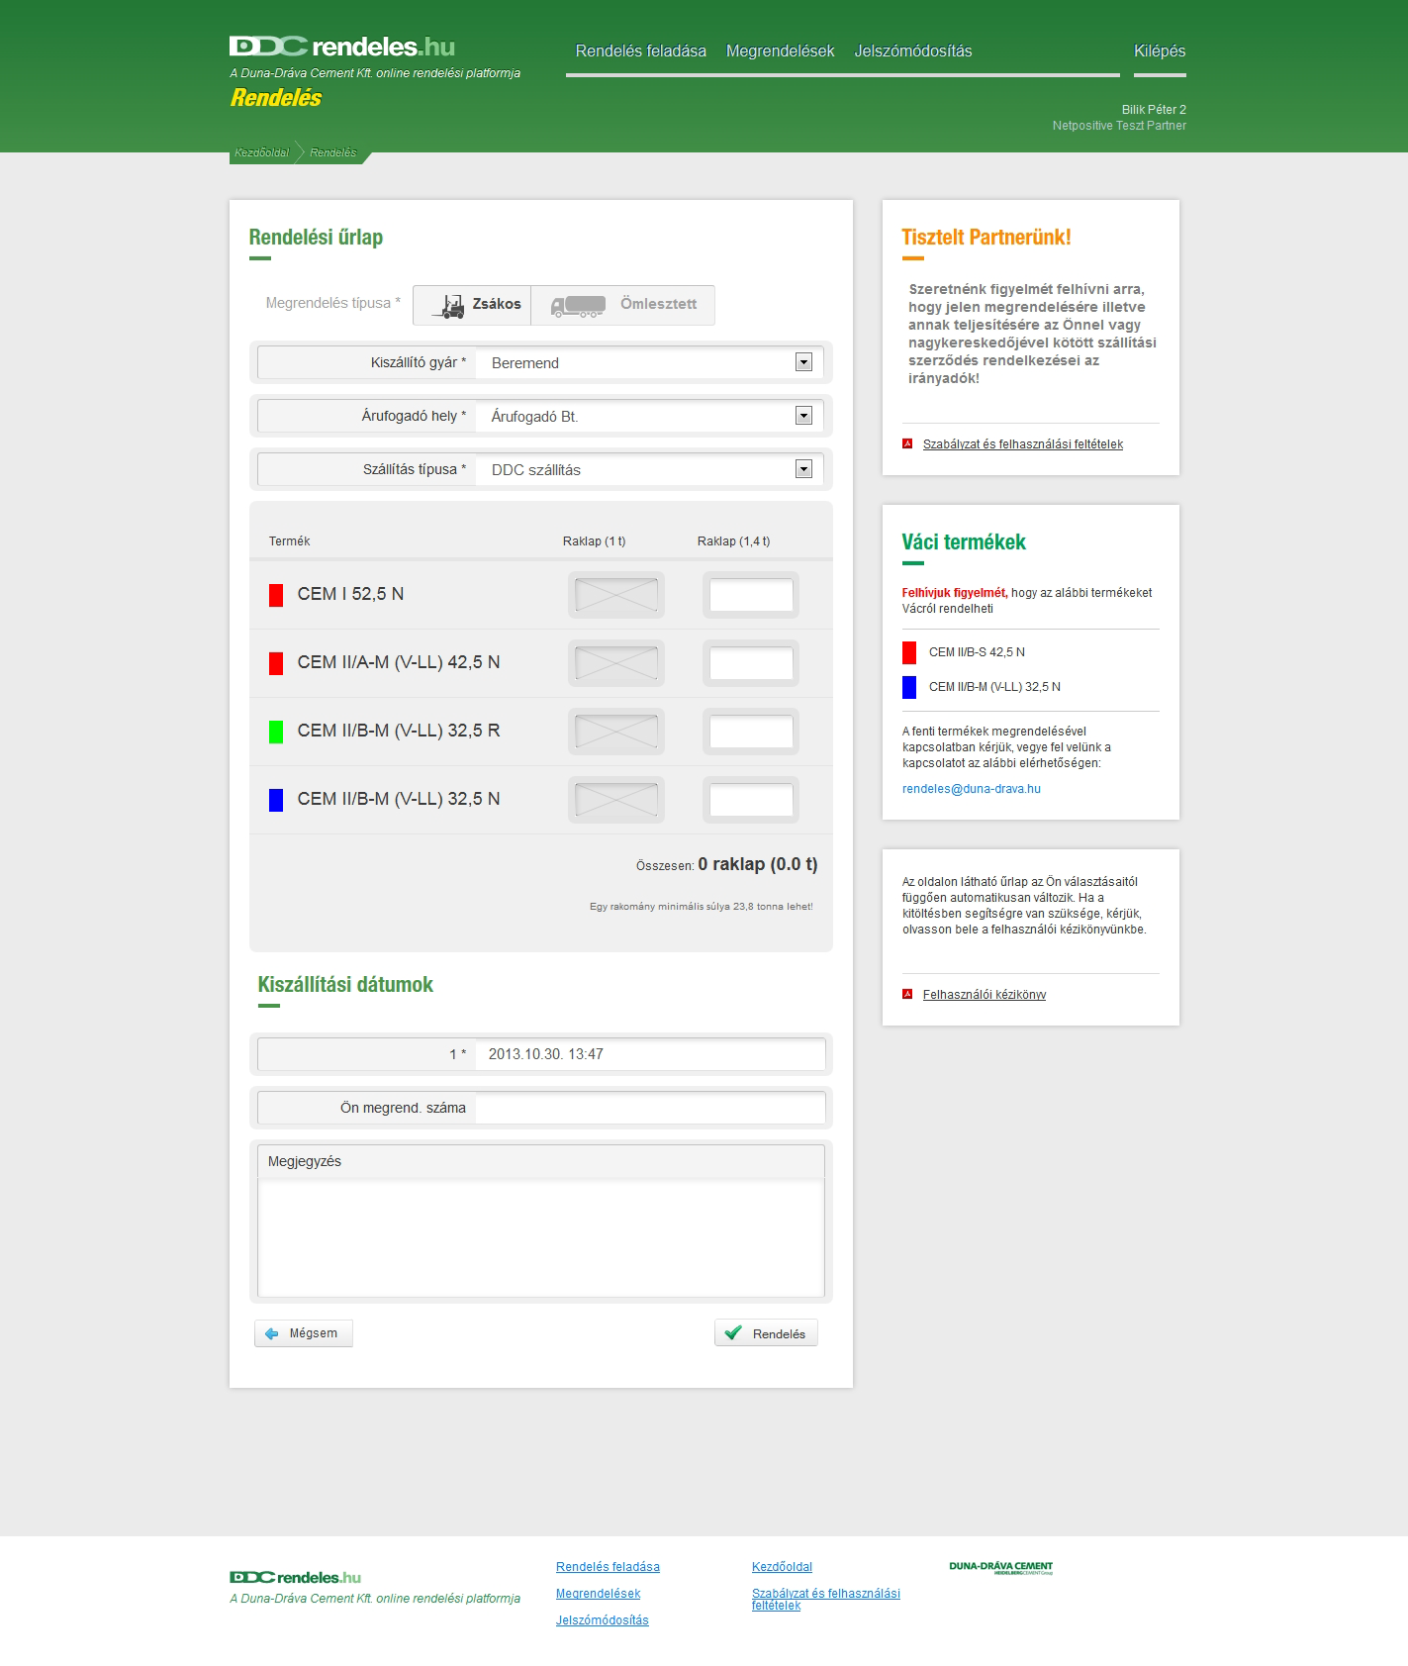The width and height of the screenshot is (1408, 1666).
Task: Click footer Rendelés feladása link
Action: click(608, 1567)
